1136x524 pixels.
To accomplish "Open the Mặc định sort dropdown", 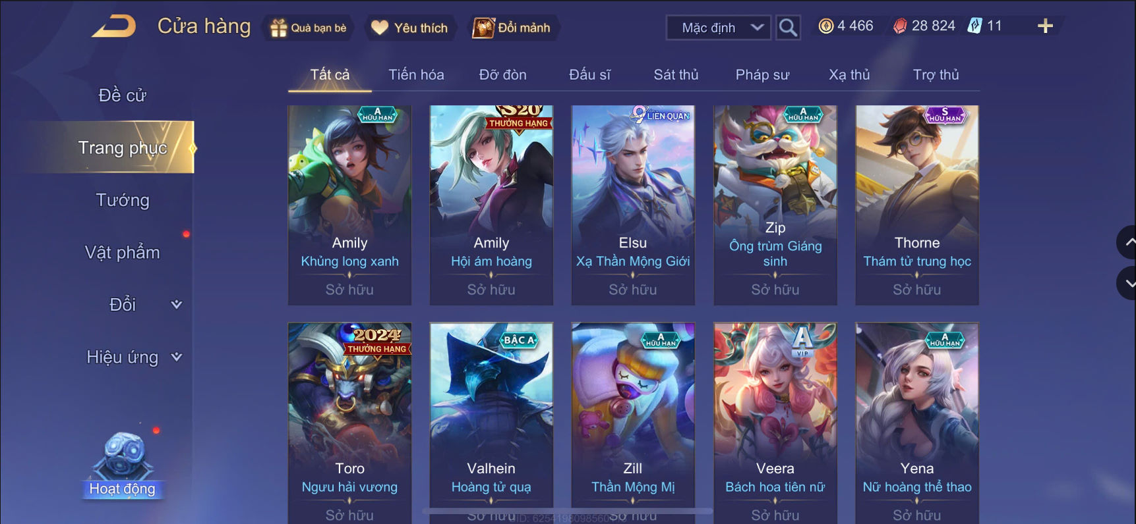I will click(719, 28).
